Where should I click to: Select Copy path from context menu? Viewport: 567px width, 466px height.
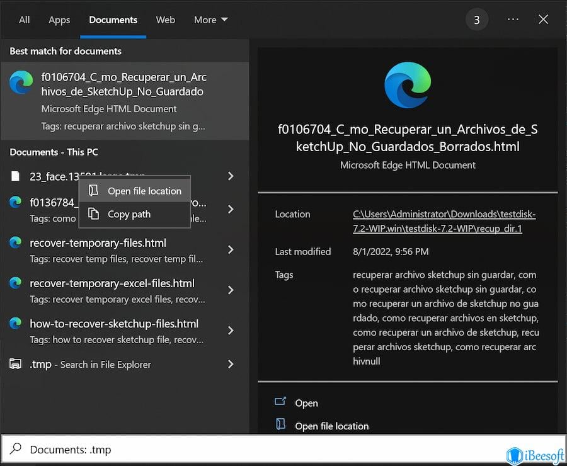pyautogui.click(x=129, y=214)
